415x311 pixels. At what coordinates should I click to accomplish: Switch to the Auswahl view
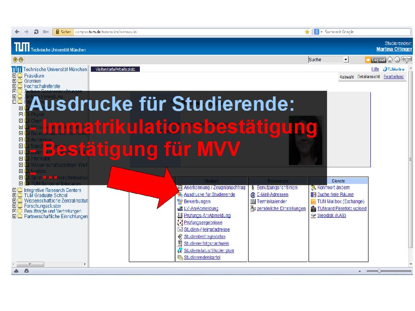coord(347,77)
